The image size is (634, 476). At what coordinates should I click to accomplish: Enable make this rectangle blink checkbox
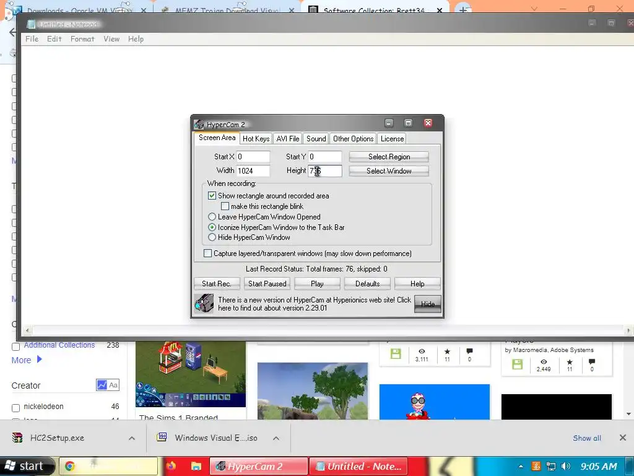pyautogui.click(x=225, y=206)
